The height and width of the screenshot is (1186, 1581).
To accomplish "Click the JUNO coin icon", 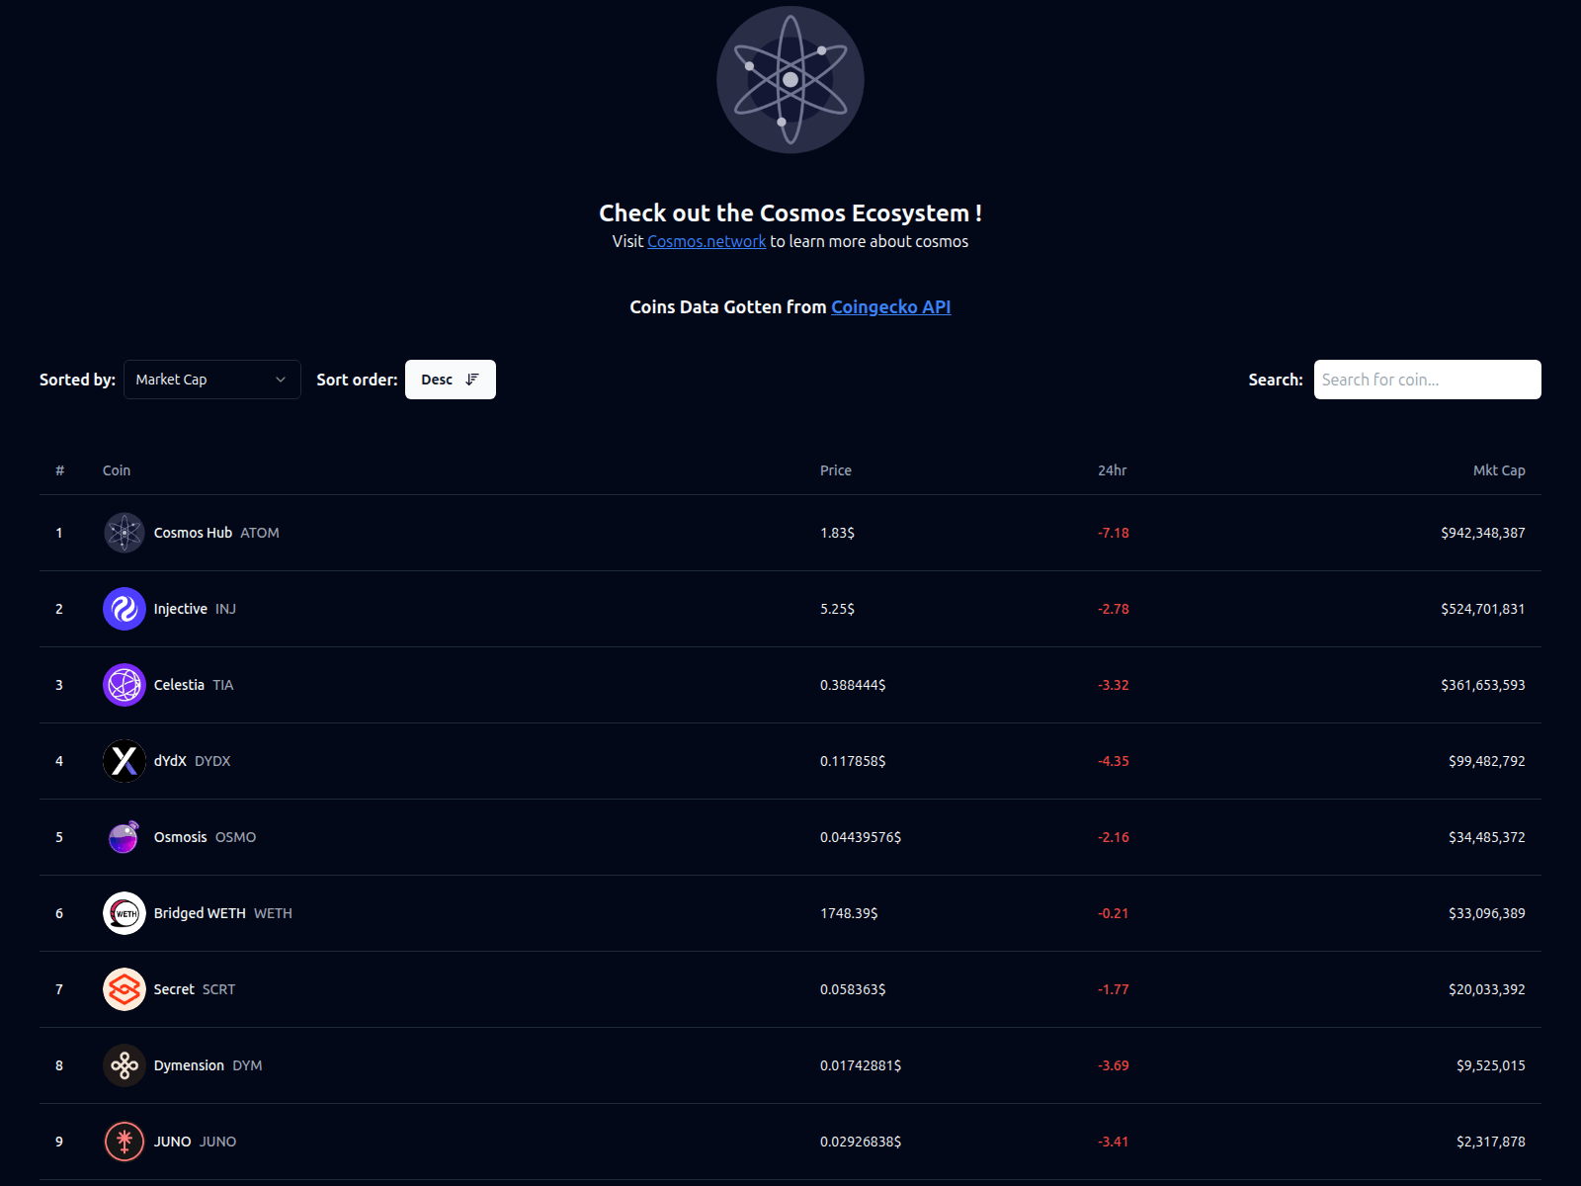I will tap(125, 1142).
